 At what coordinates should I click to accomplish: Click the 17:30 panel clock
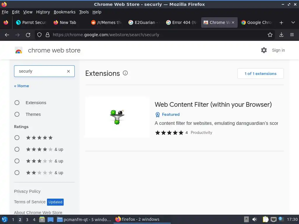click(x=292, y=219)
